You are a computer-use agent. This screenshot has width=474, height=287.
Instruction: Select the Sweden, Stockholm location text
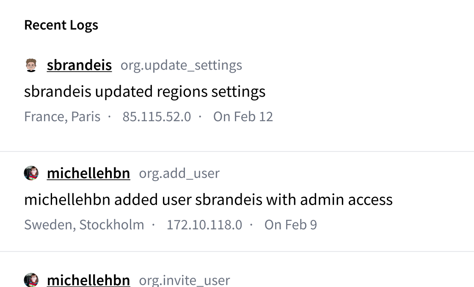click(x=84, y=225)
